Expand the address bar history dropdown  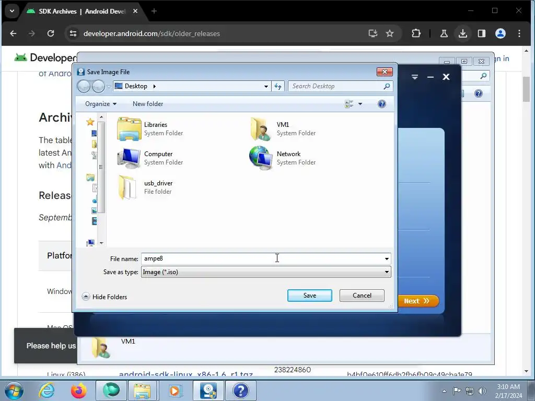coord(266,87)
